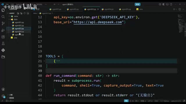
Task: Change the CRLF line ending
Action: 156,101
